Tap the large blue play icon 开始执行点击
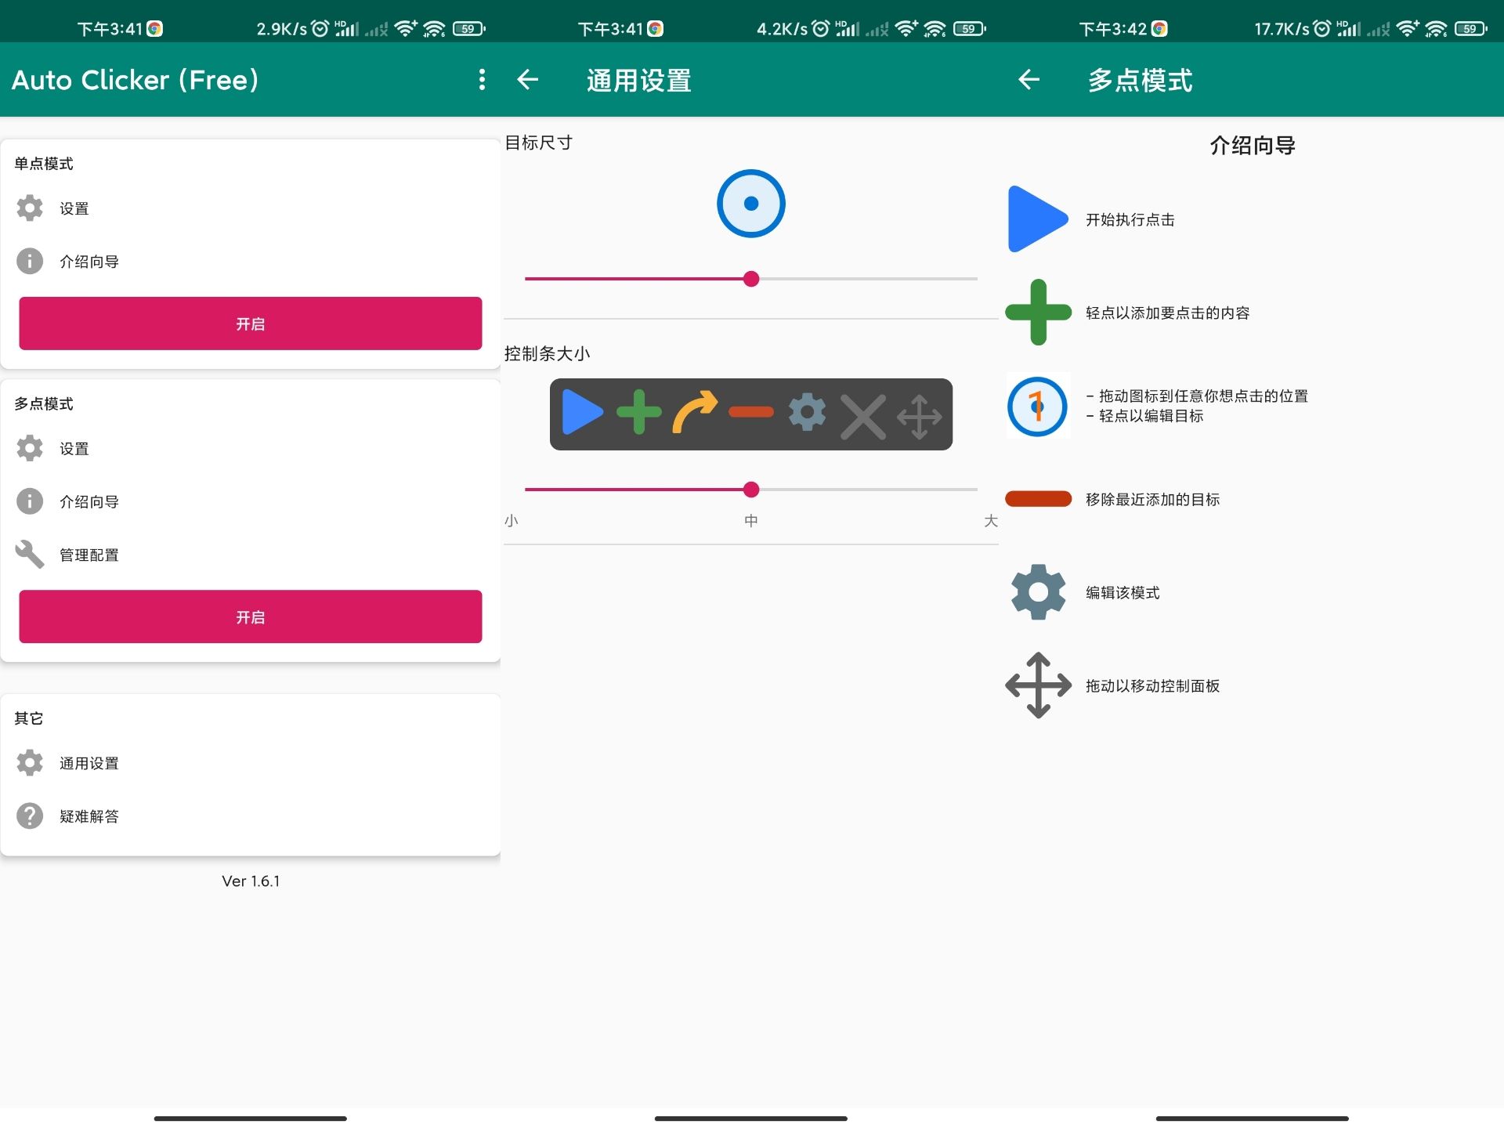This screenshot has height=1128, width=1504. click(1038, 219)
